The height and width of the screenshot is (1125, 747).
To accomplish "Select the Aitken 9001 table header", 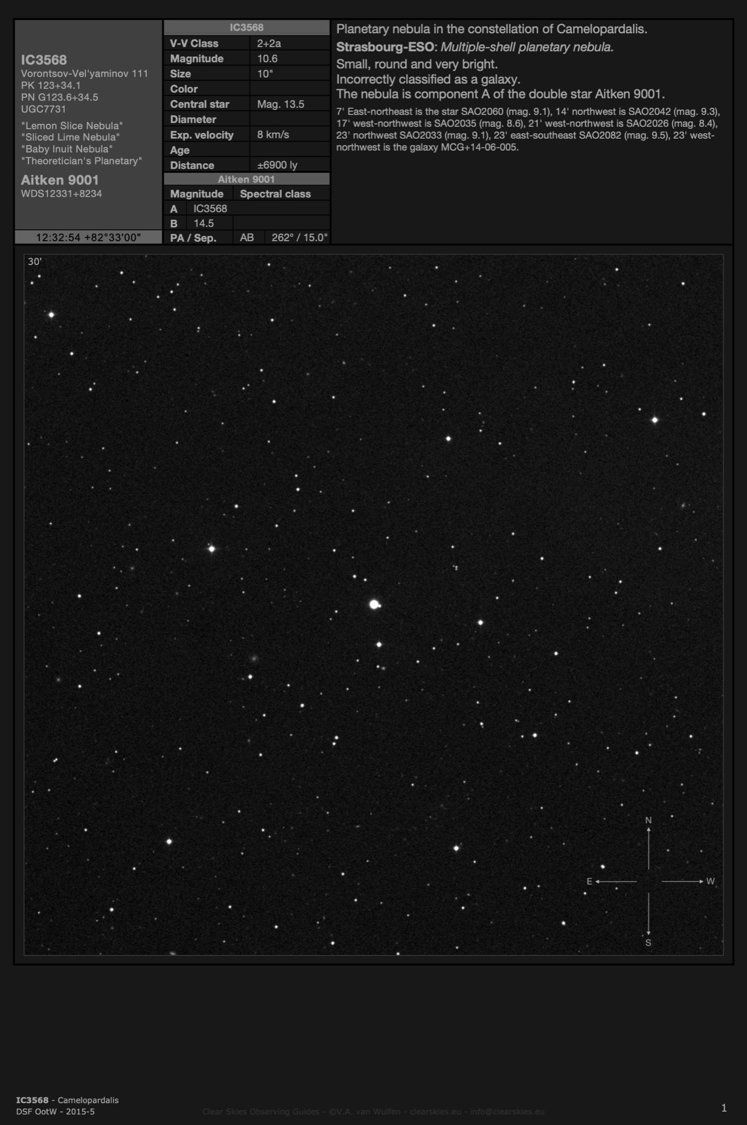I will click(x=246, y=179).
